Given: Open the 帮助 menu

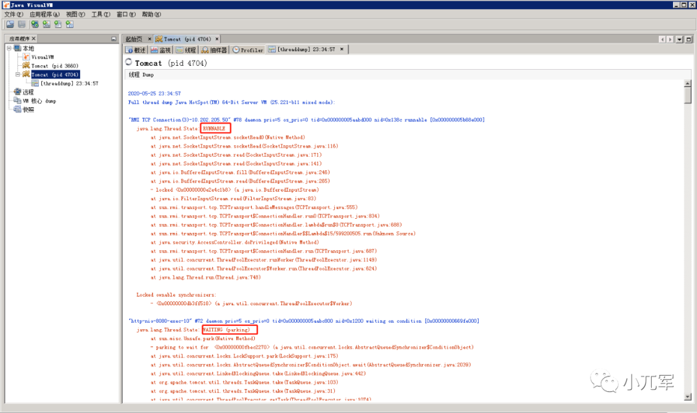Looking at the screenshot, I should coord(151,14).
